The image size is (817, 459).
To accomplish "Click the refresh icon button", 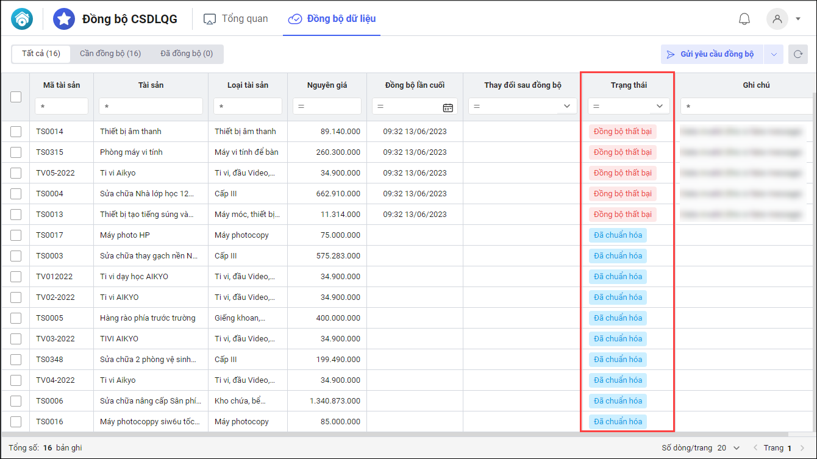I will pos(797,54).
